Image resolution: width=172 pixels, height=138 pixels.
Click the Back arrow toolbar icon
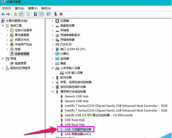(3, 14)
